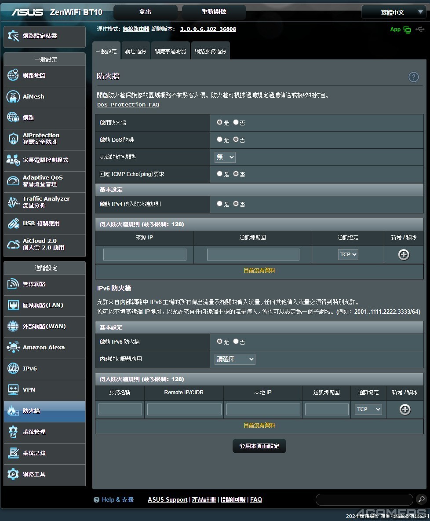Open 無線網路 wireless icon

pos(13,284)
